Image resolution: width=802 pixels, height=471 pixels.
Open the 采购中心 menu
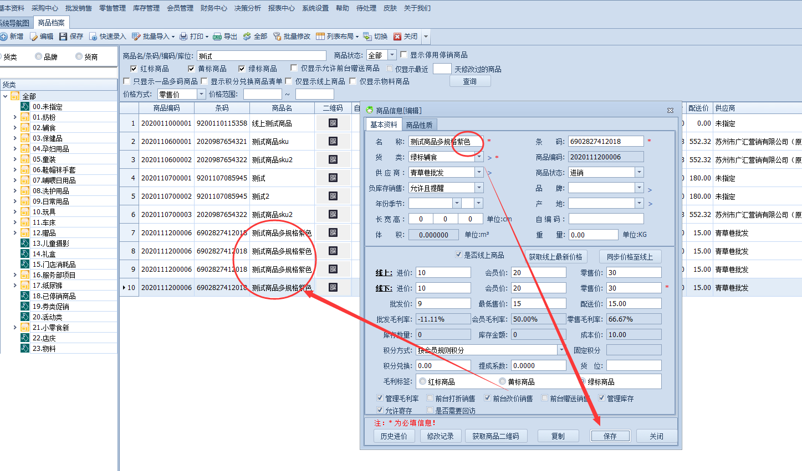point(45,8)
